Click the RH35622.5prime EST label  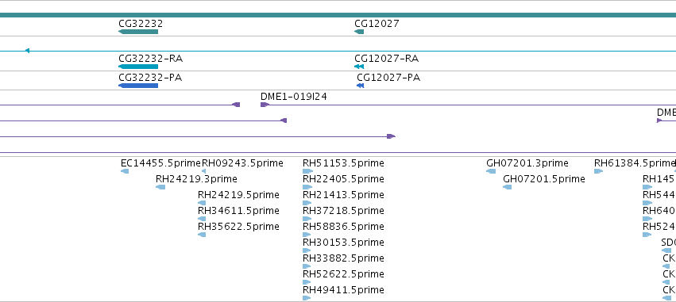pyautogui.click(x=238, y=227)
